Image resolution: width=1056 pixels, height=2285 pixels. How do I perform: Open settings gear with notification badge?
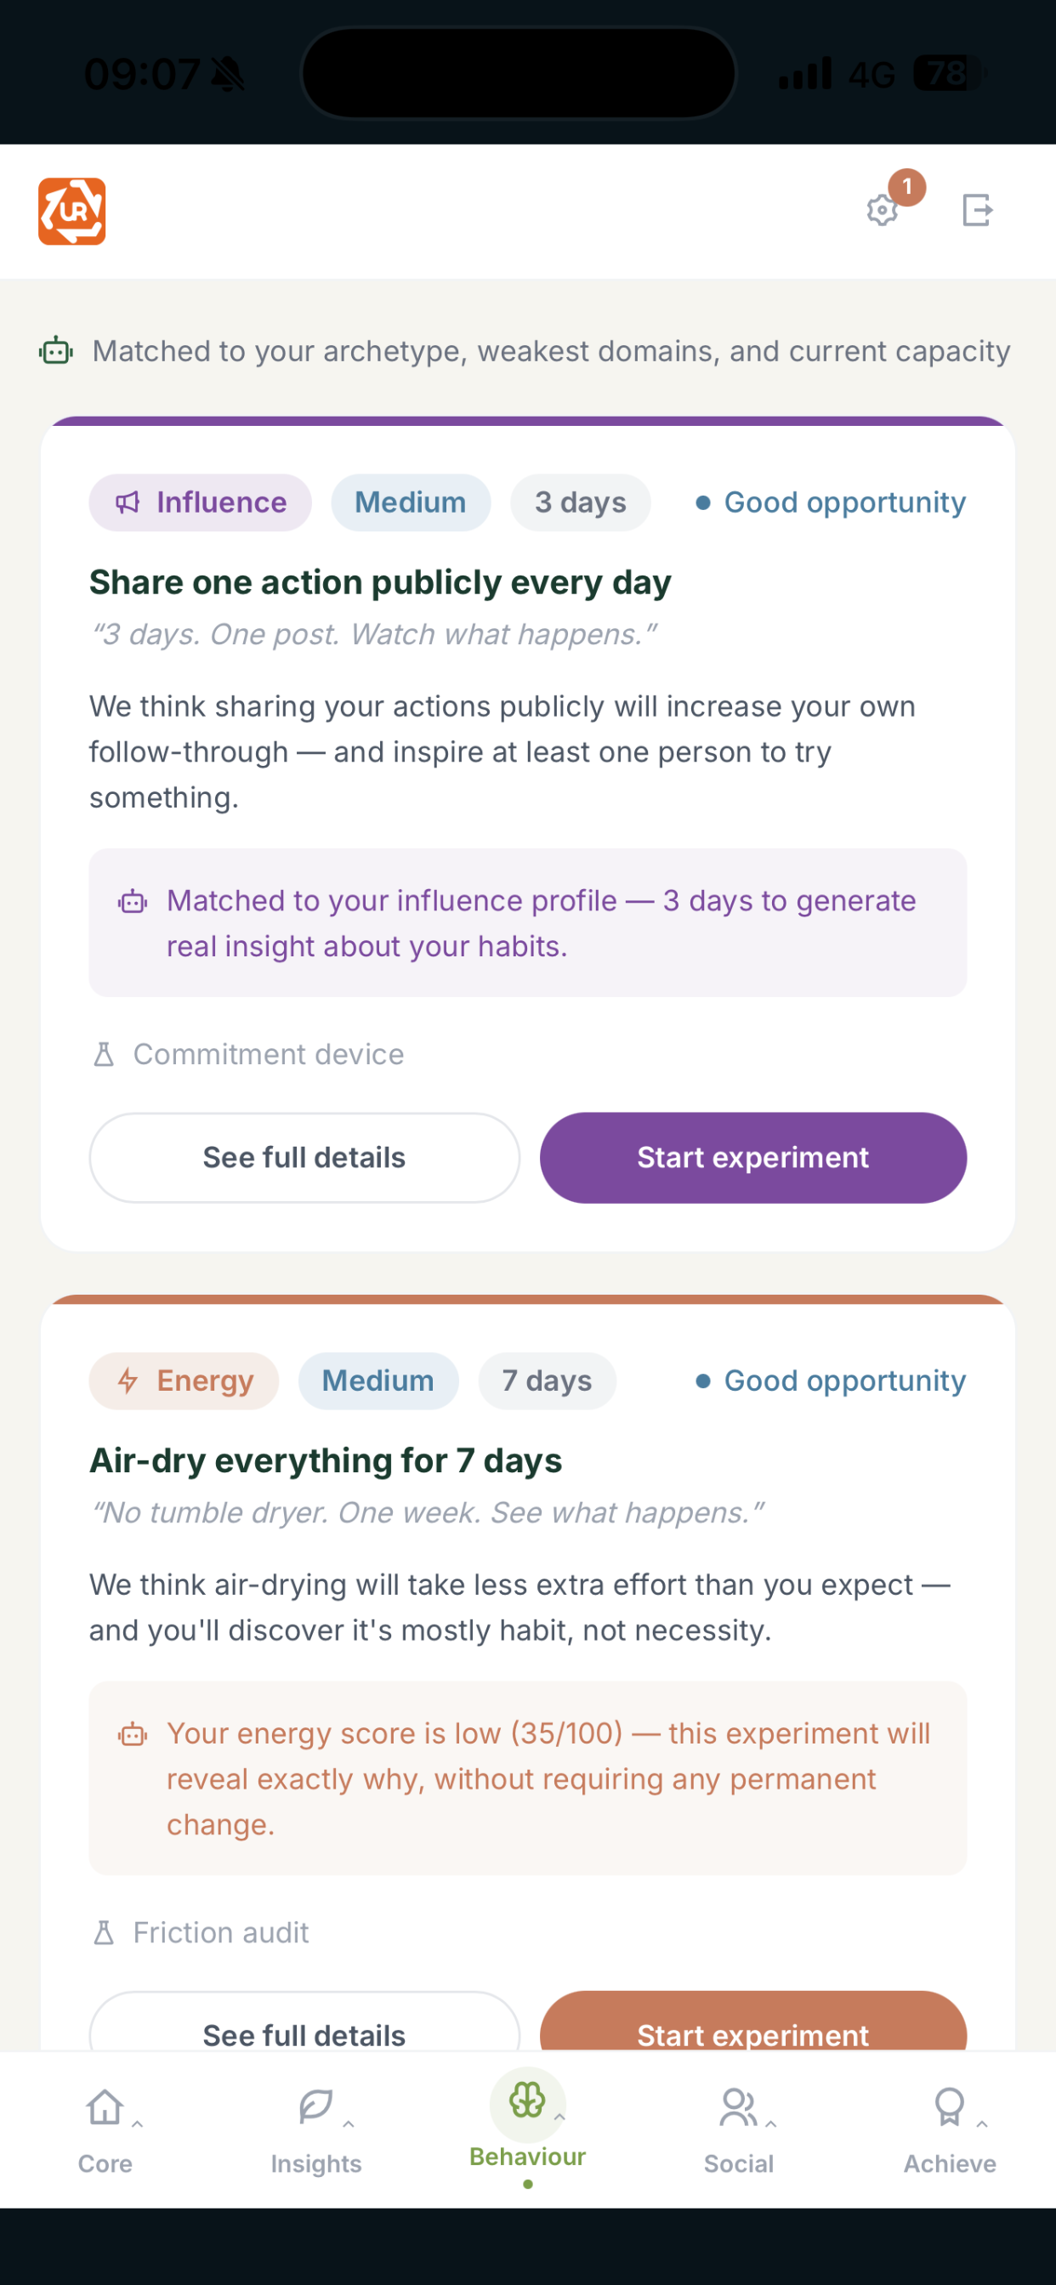pyautogui.click(x=882, y=210)
